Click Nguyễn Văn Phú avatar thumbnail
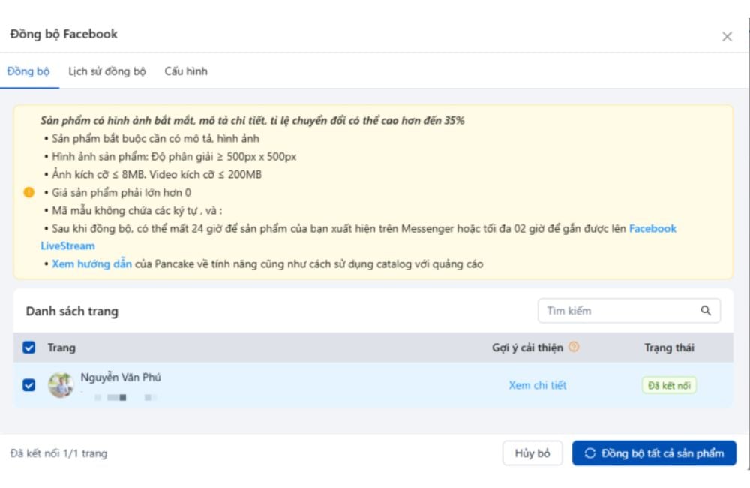 (x=61, y=385)
